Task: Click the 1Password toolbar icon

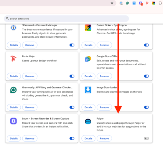Action: point(121,3)
